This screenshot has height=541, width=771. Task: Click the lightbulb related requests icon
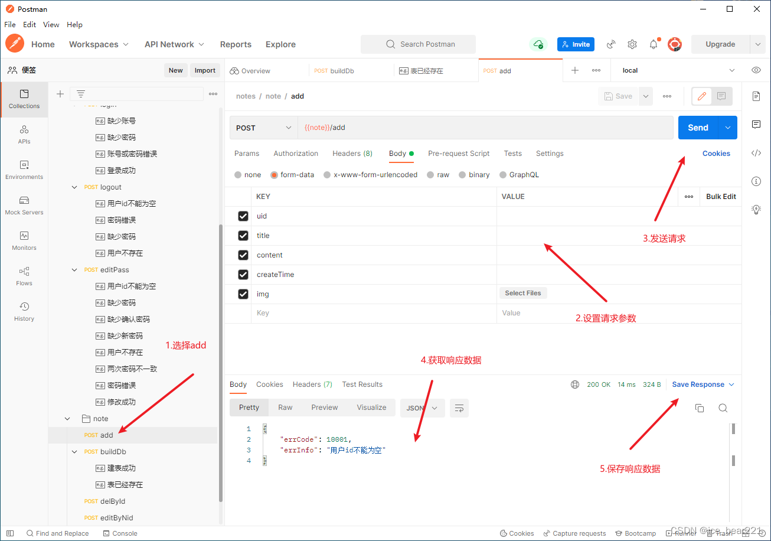[x=756, y=209]
